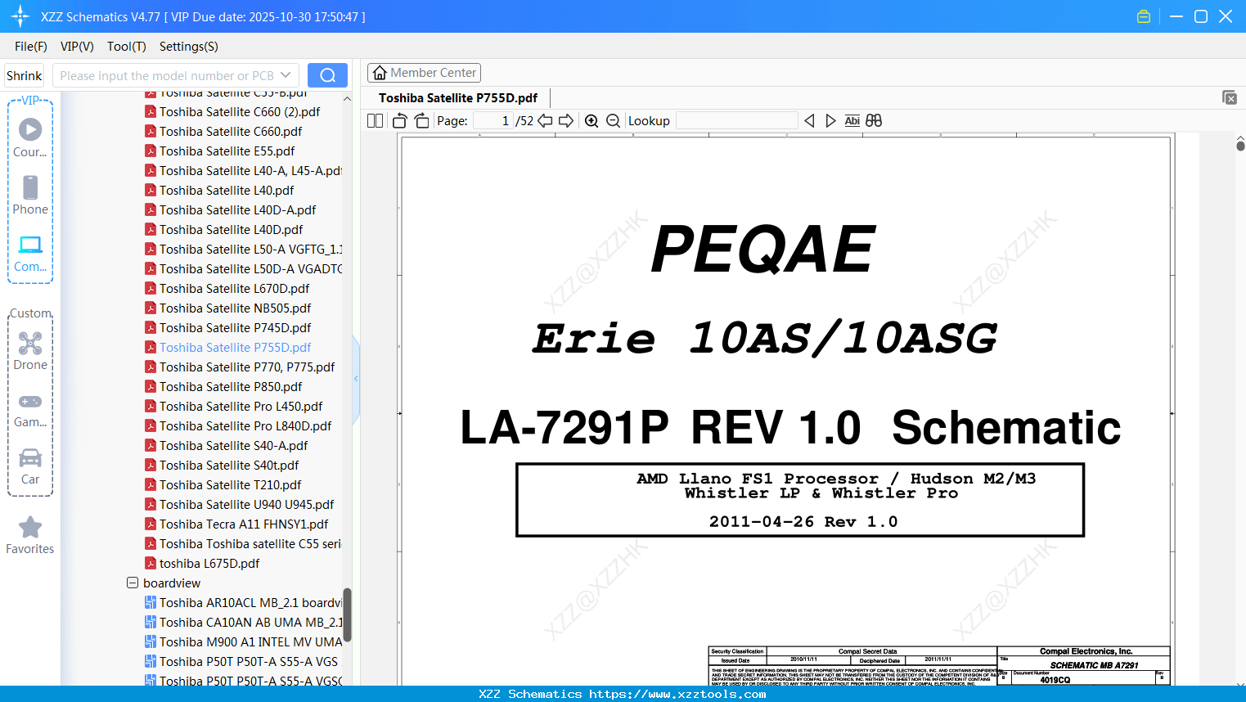
Task: Collapse the boardview folder
Action: click(133, 583)
